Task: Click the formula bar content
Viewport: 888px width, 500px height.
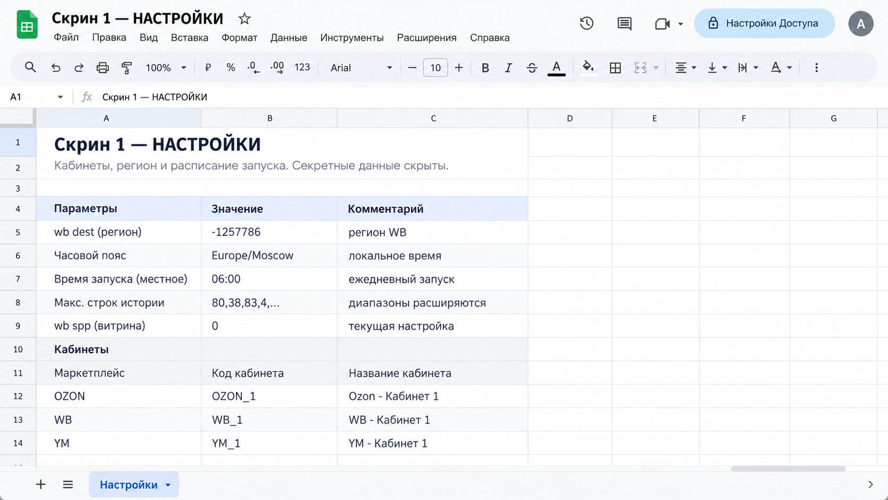Action: coord(155,97)
